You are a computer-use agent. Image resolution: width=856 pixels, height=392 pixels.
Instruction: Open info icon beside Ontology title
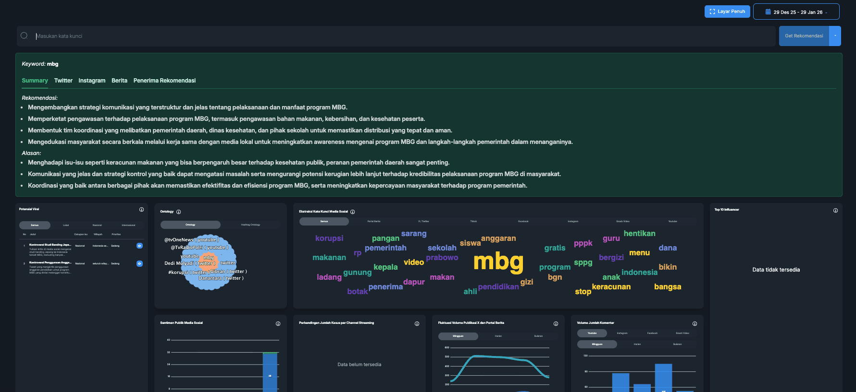[x=179, y=212]
